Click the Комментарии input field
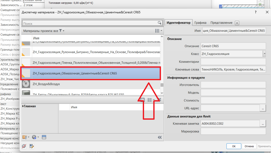 pyautogui.click(x=233, y=62)
